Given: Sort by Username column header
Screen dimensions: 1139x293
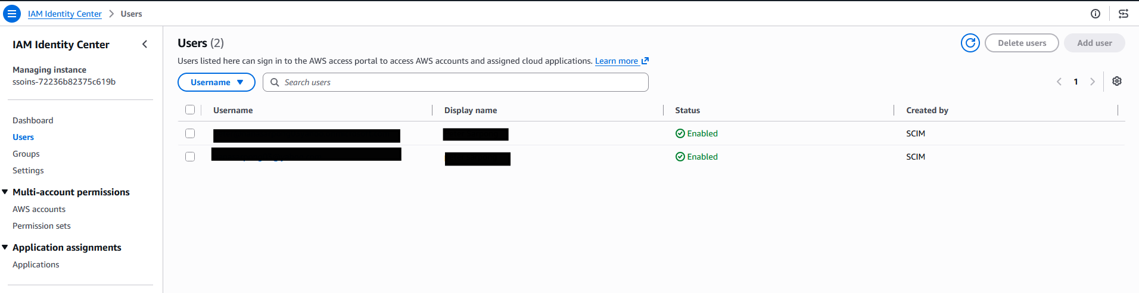Looking at the screenshot, I should [233, 110].
